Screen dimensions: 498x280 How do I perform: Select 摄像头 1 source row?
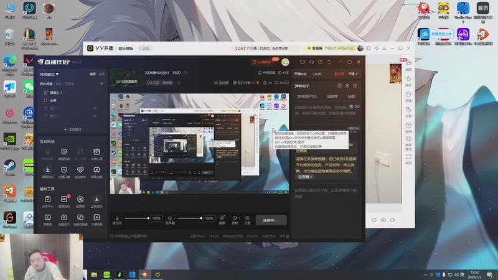(x=73, y=93)
